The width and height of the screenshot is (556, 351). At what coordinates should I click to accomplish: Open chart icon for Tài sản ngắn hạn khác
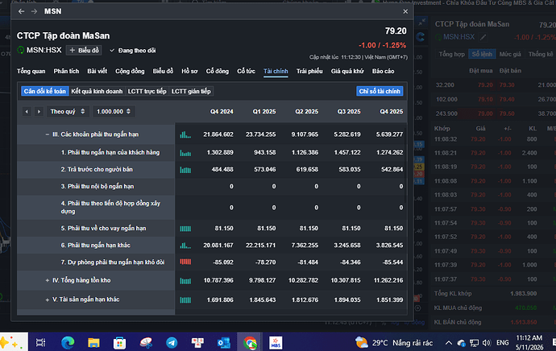point(185,300)
